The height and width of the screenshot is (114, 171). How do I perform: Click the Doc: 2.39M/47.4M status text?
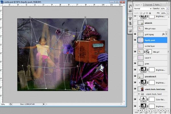click(x=27, y=104)
